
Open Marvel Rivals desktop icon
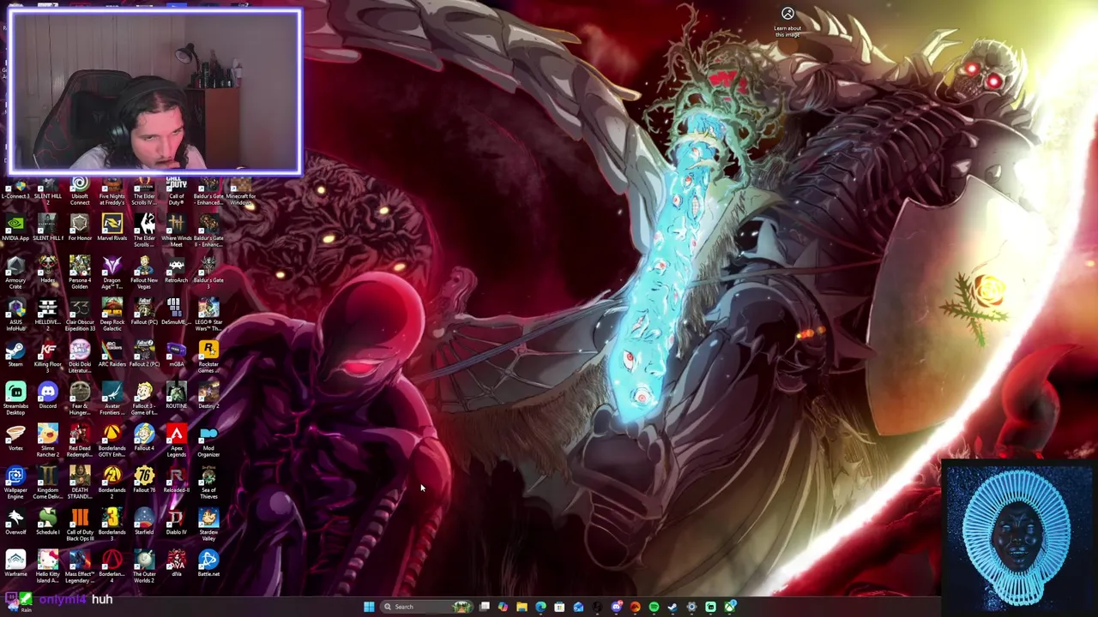(112, 228)
